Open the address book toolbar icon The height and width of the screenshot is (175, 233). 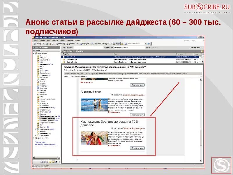(126, 44)
